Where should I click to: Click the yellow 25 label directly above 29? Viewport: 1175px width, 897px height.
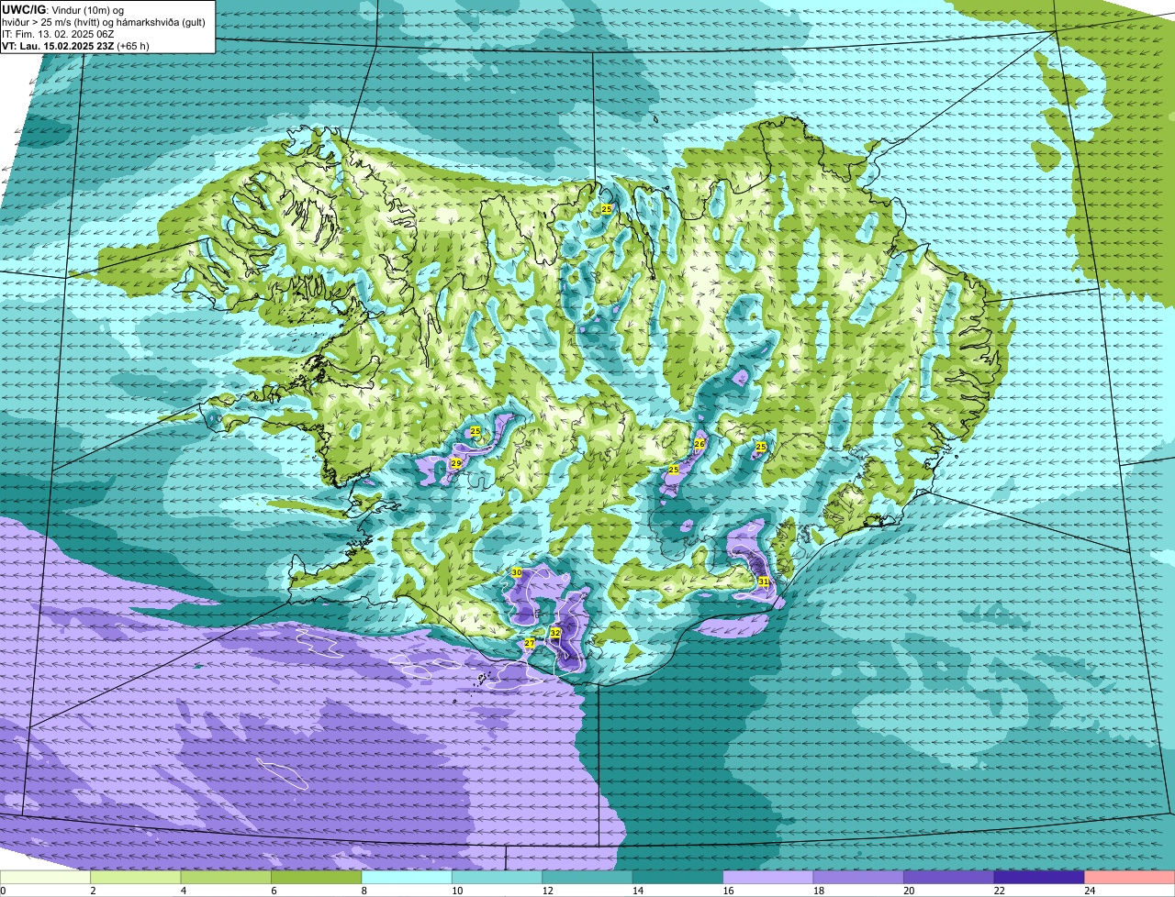[476, 431]
